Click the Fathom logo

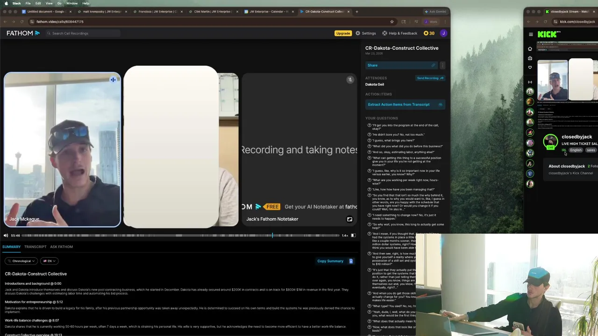tap(23, 33)
